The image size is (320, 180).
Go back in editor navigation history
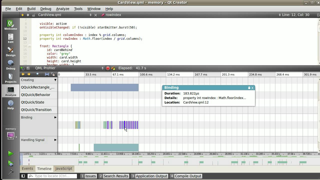[x=22, y=15]
